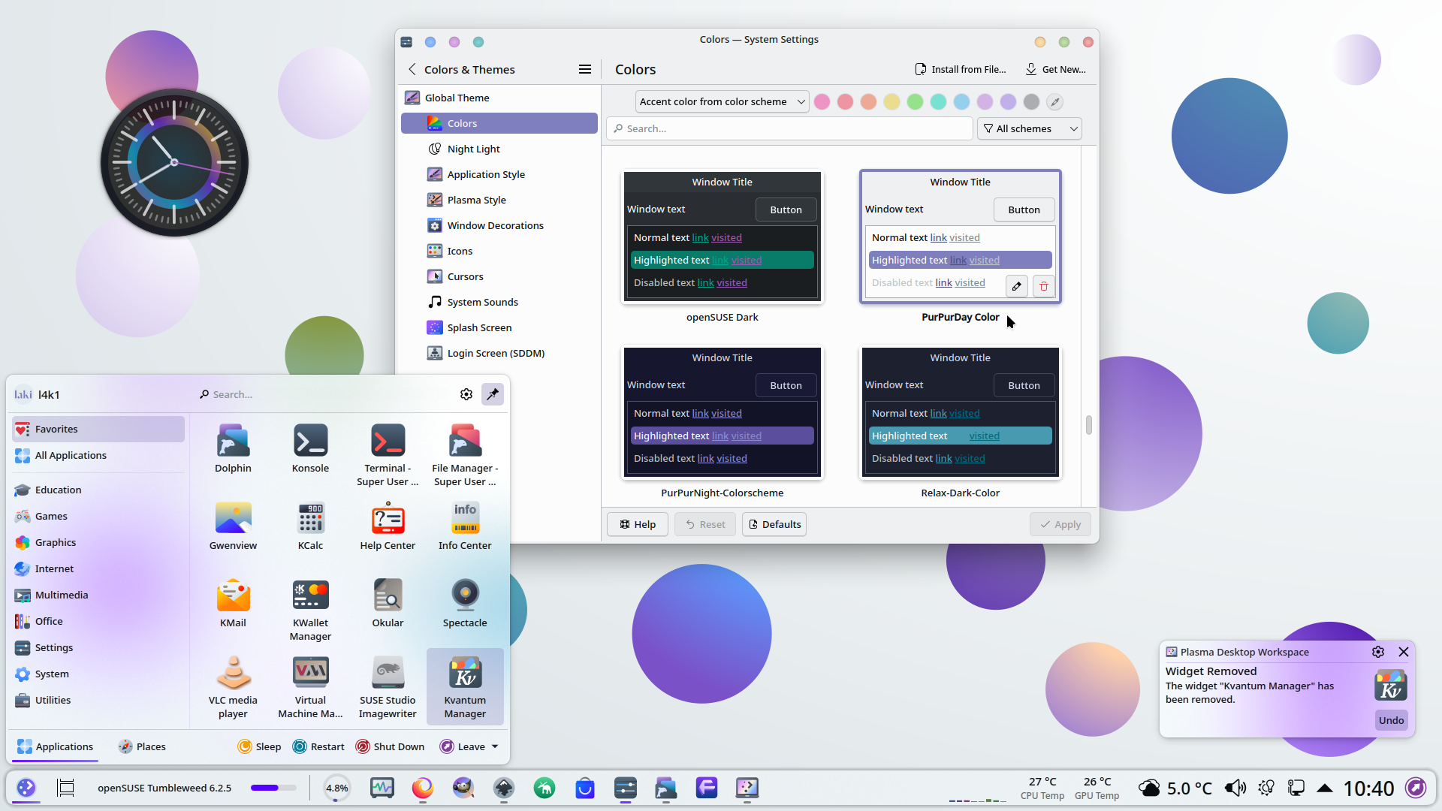This screenshot has height=811, width=1442.
Task: Show hidden system tray icons
Action: 1325,788
